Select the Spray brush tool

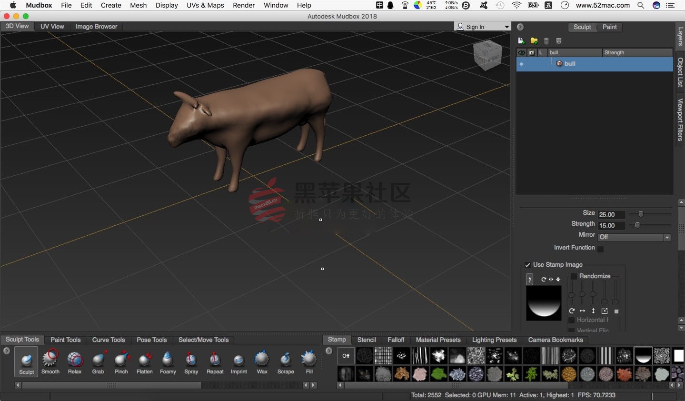(x=191, y=362)
